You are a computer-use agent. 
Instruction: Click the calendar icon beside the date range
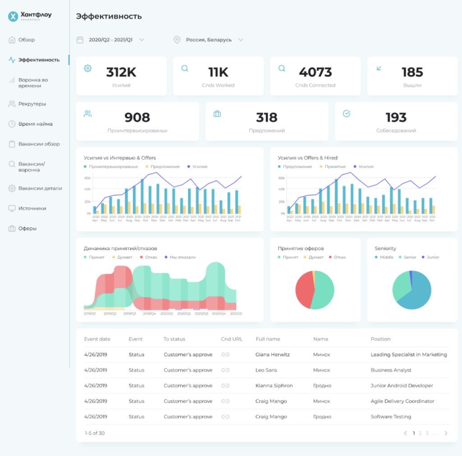coord(80,40)
